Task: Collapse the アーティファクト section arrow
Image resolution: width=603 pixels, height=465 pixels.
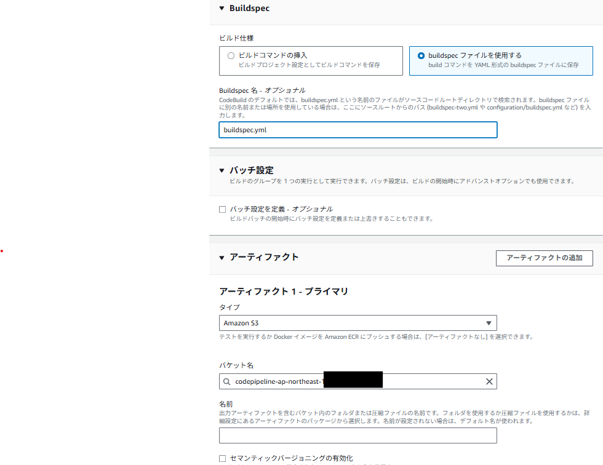Action: (222, 258)
